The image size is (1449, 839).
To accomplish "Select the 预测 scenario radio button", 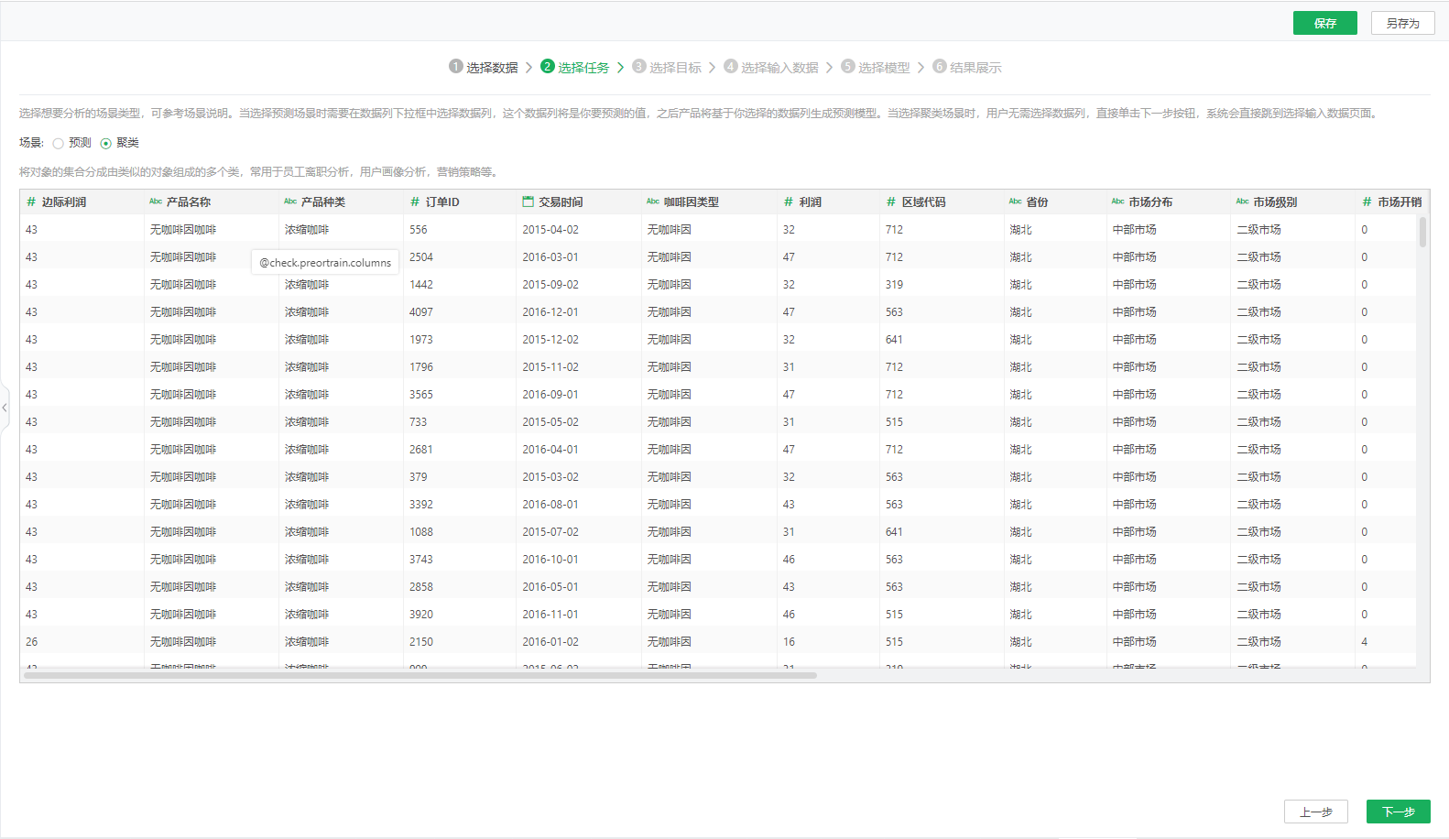I will (x=59, y=144).
